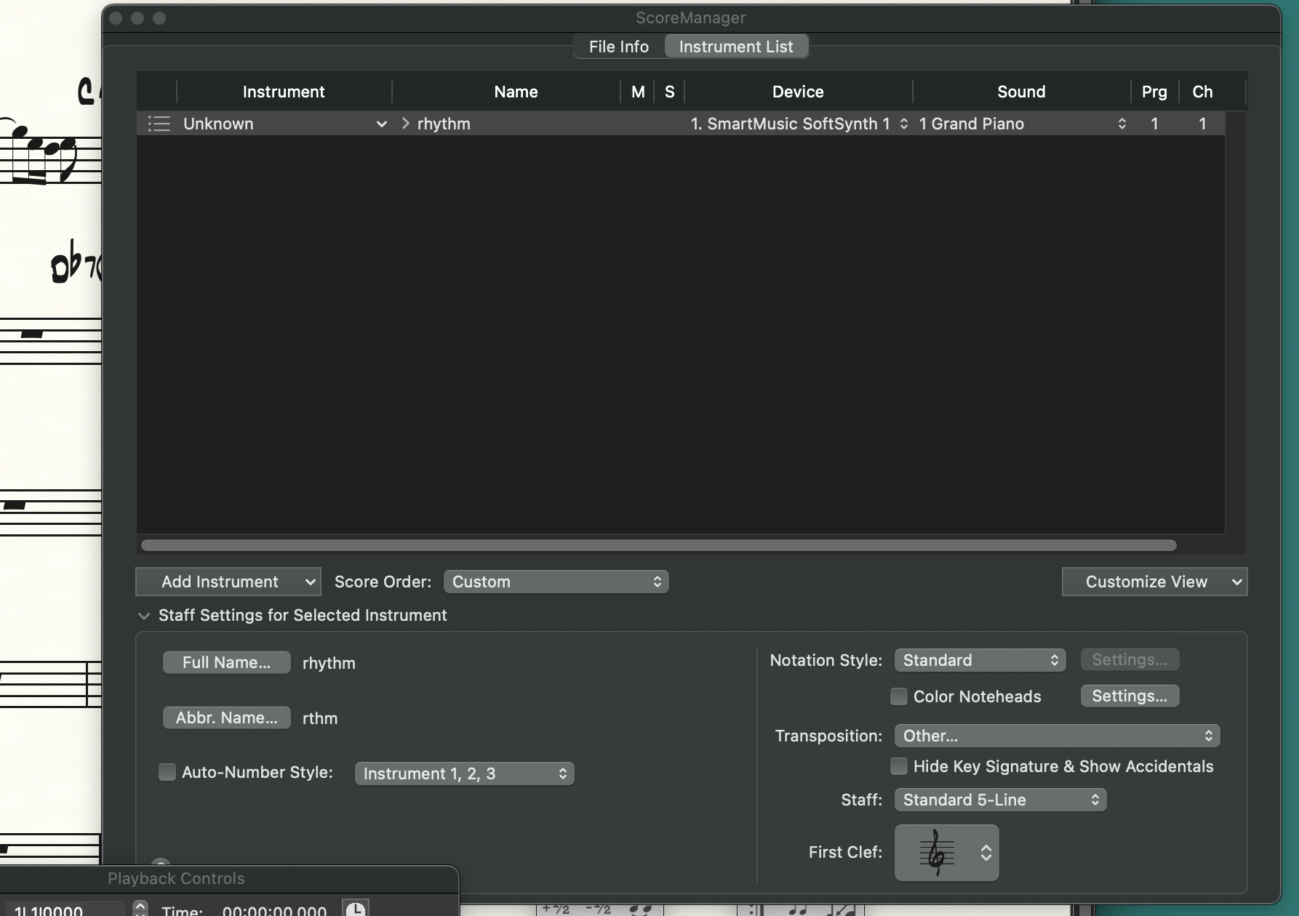The height and width of the screenshot is (916, 1299).
Task: Click the clock icon in Playback Controls
Action: (x=355, y=909)
